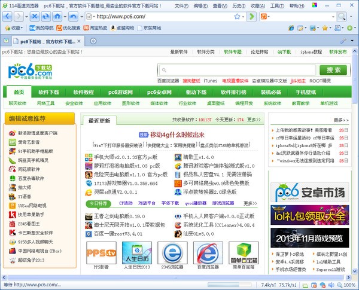Open the 更多>> link in 最近更新 header
The image size is (359, 290).
254,120
